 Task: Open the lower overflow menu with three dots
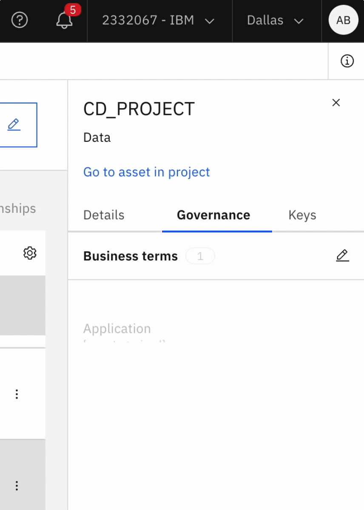[16, 485]
